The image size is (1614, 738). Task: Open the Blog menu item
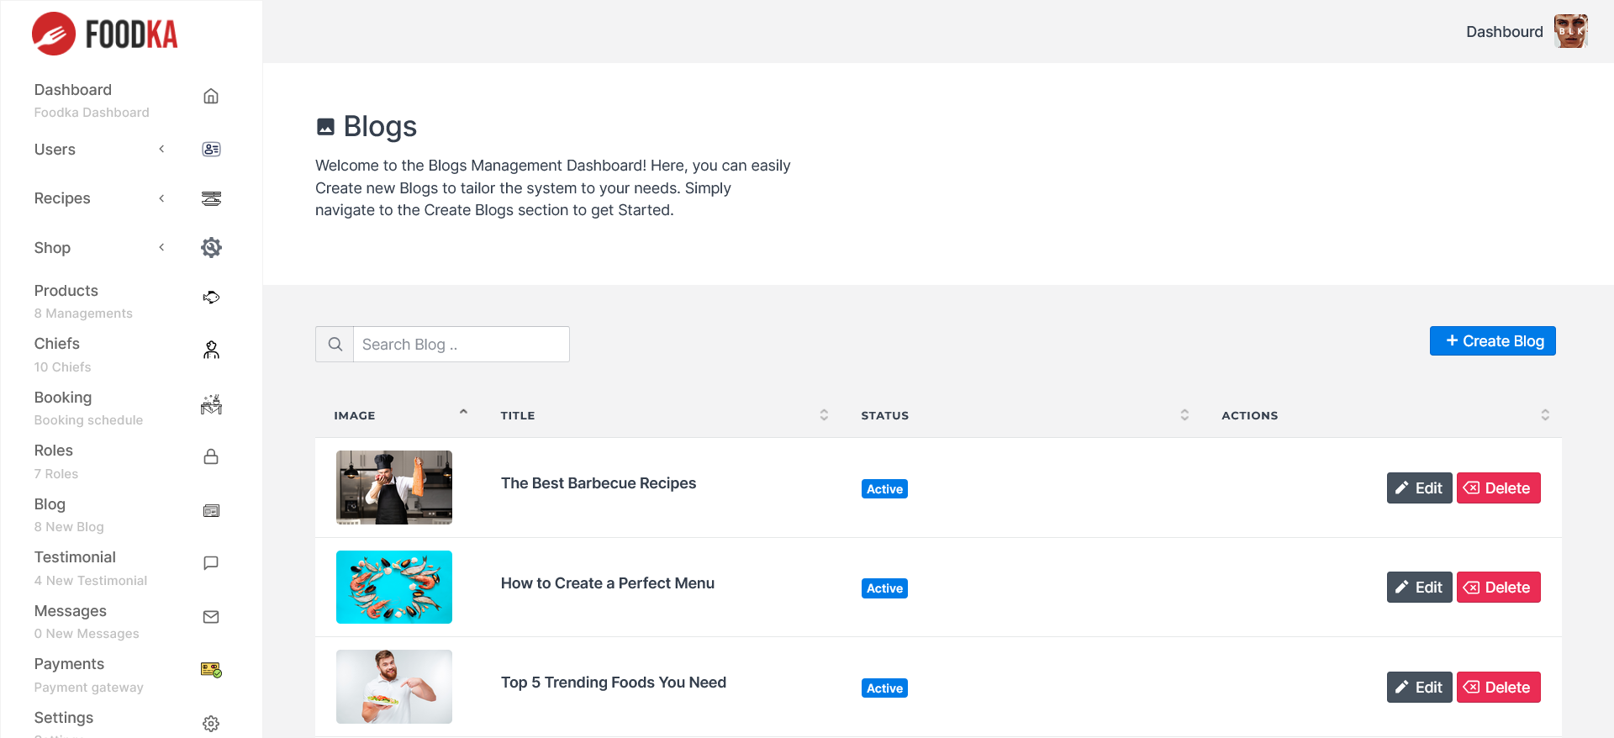click(x=50, y=504)
